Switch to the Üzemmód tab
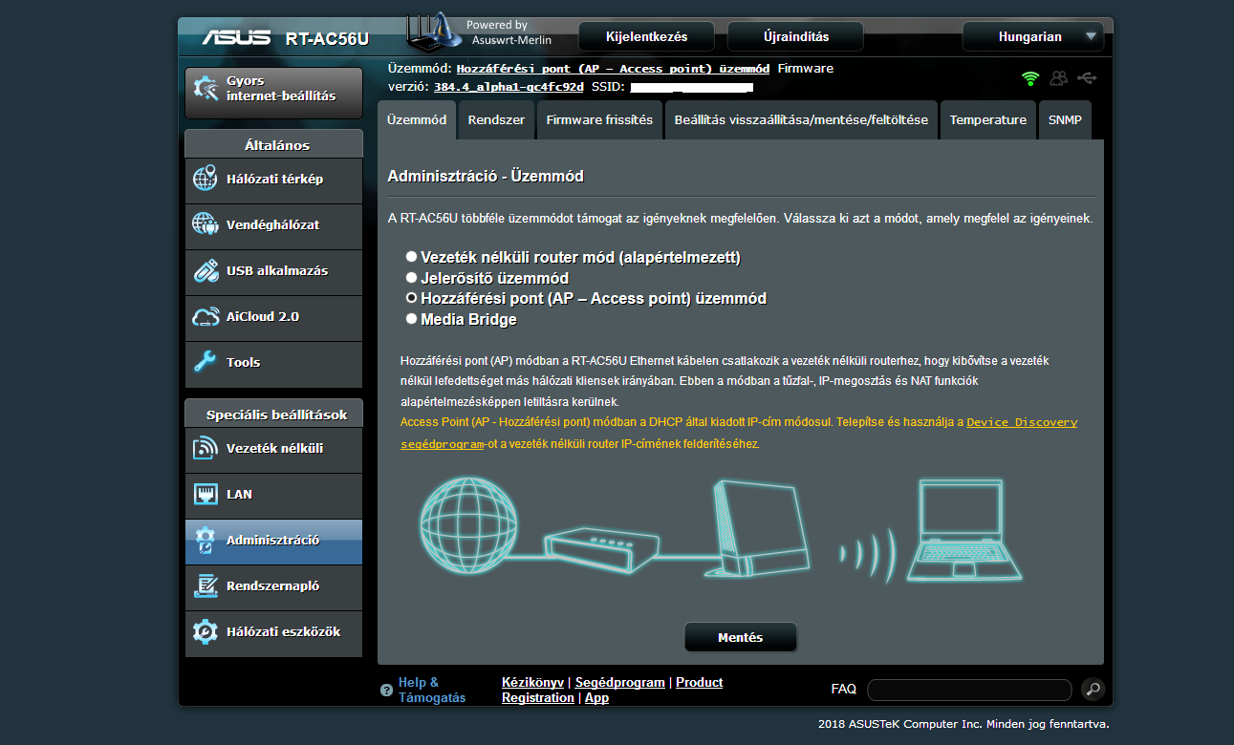The width and height of the screenshot is (1234, 745). [417, 120]
